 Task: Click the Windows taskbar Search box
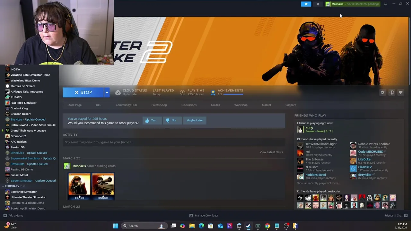(144, 226)
